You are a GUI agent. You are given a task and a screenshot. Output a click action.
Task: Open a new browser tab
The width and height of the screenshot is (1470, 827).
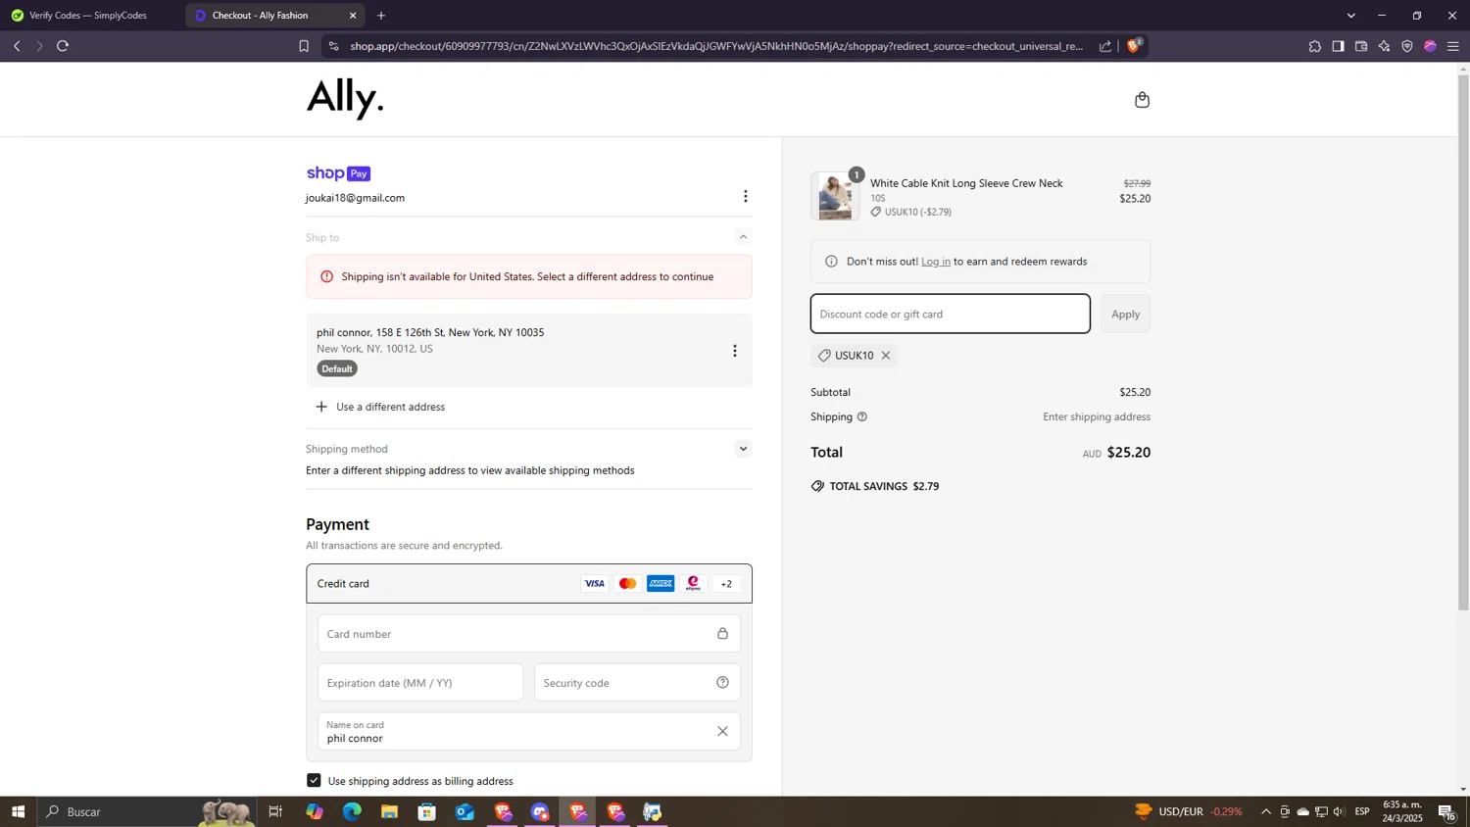tap(381, 15)
